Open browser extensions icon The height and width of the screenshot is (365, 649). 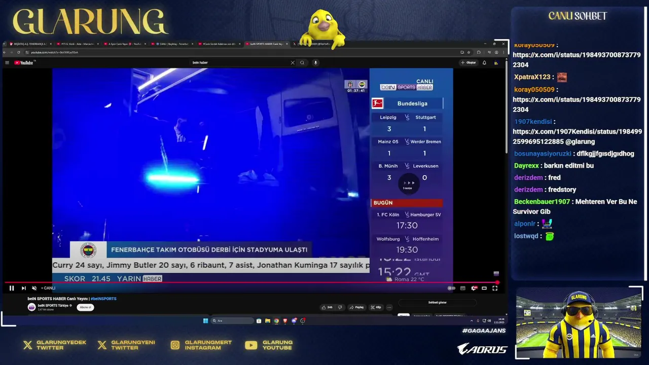pos(479,52)
